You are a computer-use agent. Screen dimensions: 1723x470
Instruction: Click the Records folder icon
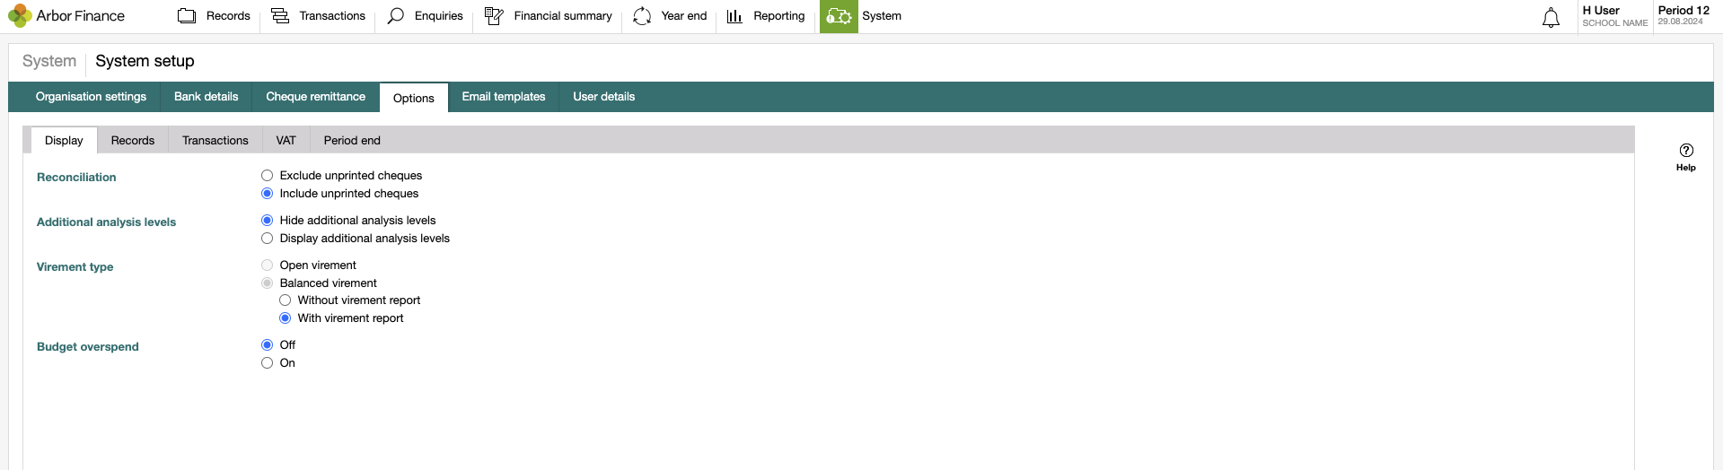click(x=187, y=16)
